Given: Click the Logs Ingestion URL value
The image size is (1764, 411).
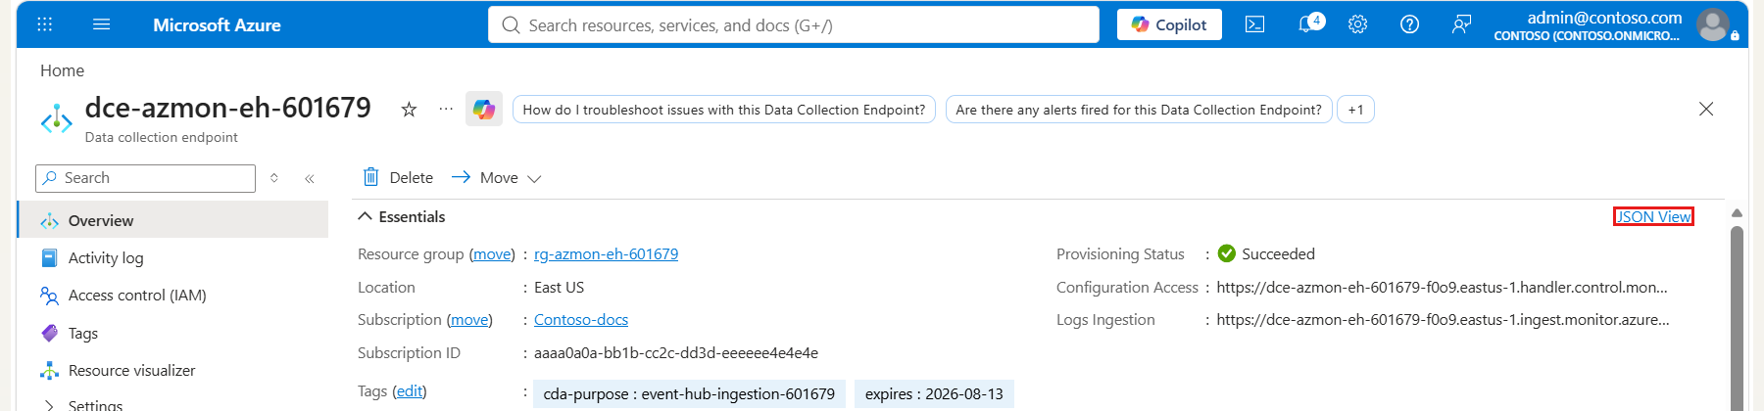Looking at the screenshot, I should pos(1443,319).
